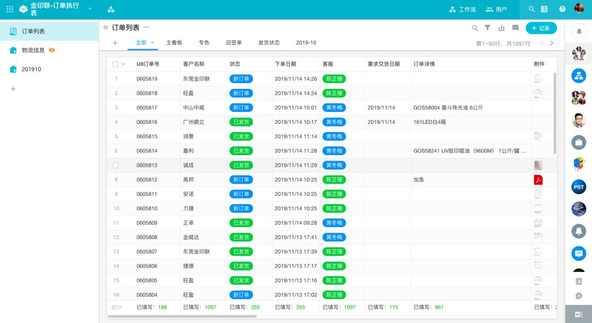Open the notification bell in the right sidebar
This screenshot has width=592, height=323.
(578, 31)
